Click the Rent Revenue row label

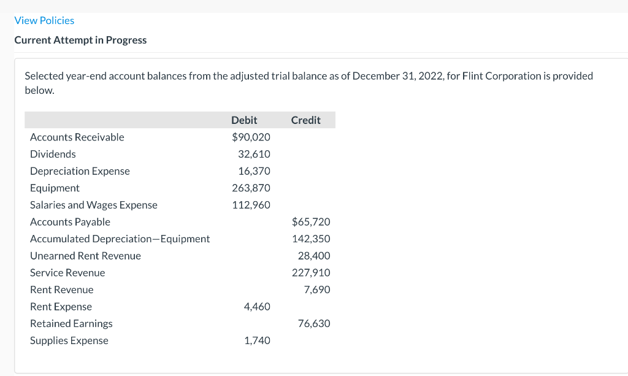[61, 290]
